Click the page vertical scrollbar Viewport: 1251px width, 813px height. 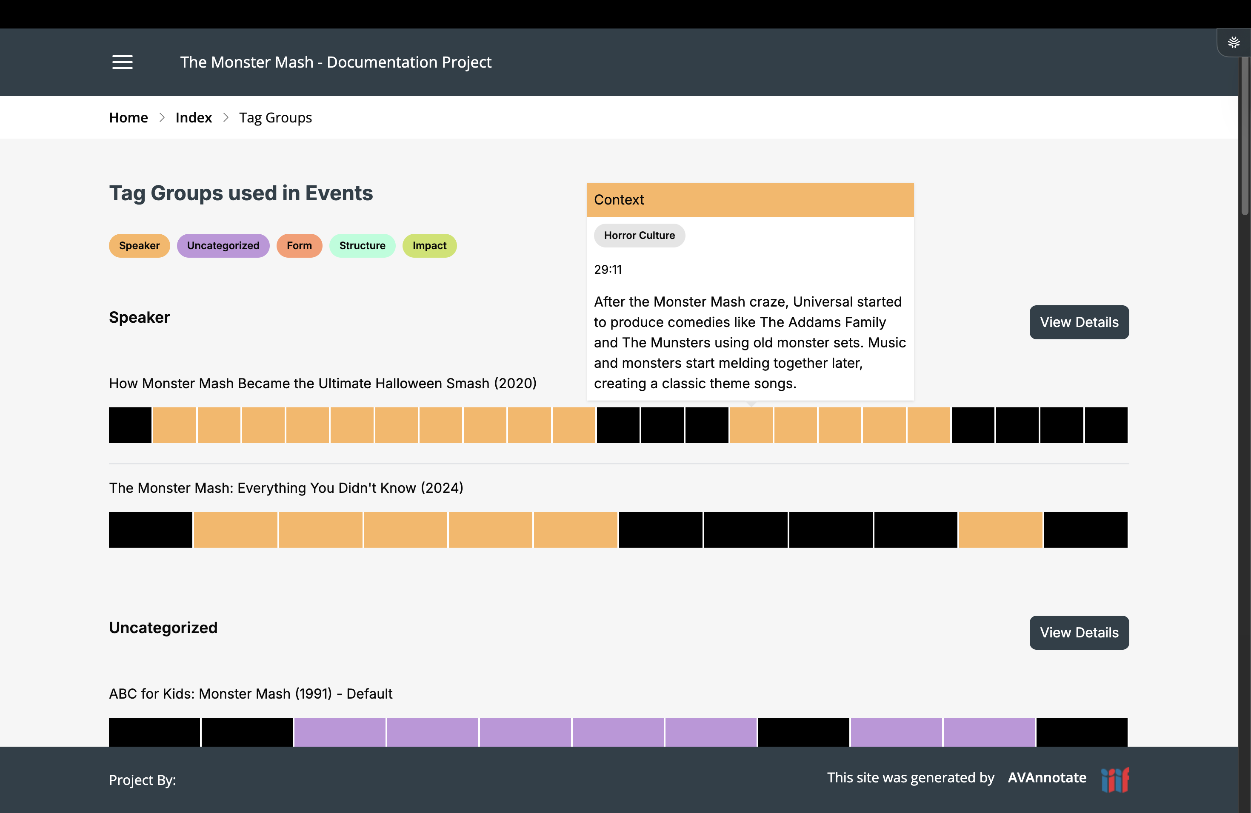pyautogui.click(x=1244, y=136)
